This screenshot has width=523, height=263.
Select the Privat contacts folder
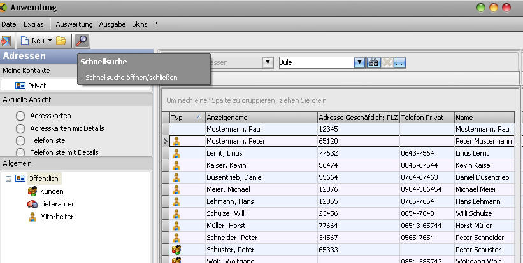37,86
